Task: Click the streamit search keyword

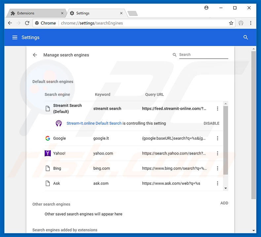Action: 107,109
